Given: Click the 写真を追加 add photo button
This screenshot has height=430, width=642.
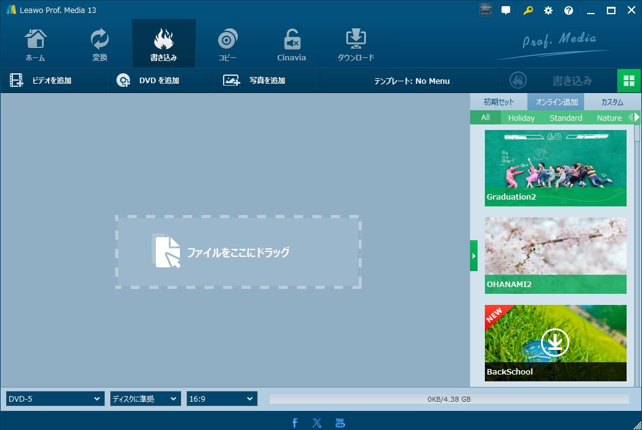Looking at the screenshot, I should click(x=267, y=80).
